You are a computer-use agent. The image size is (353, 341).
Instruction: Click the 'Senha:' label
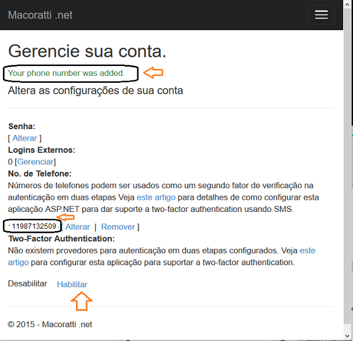tap(22, 126)
